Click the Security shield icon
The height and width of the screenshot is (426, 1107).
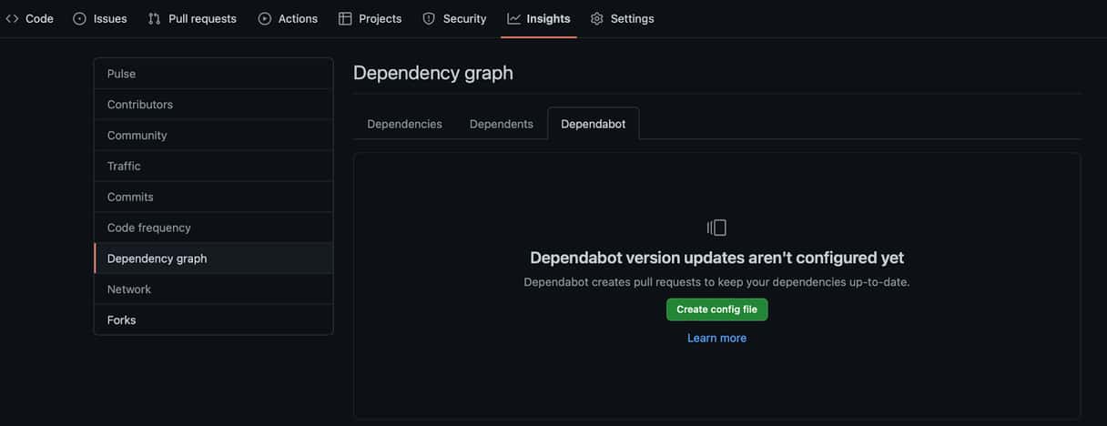click(429, 18)
